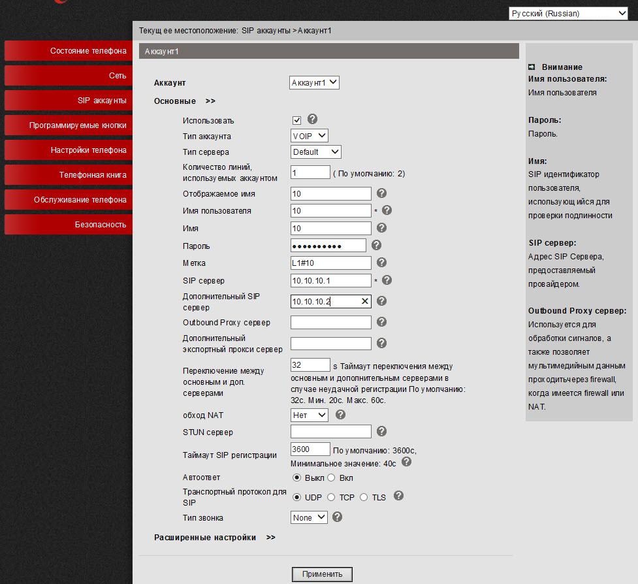
Task: Click help icon beside Отображаемое имя field
Action: point(382,193)
